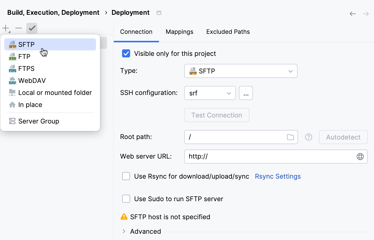374x240 pixels.
Task: Switch to the Mappings tab
Action: point(179,32)
